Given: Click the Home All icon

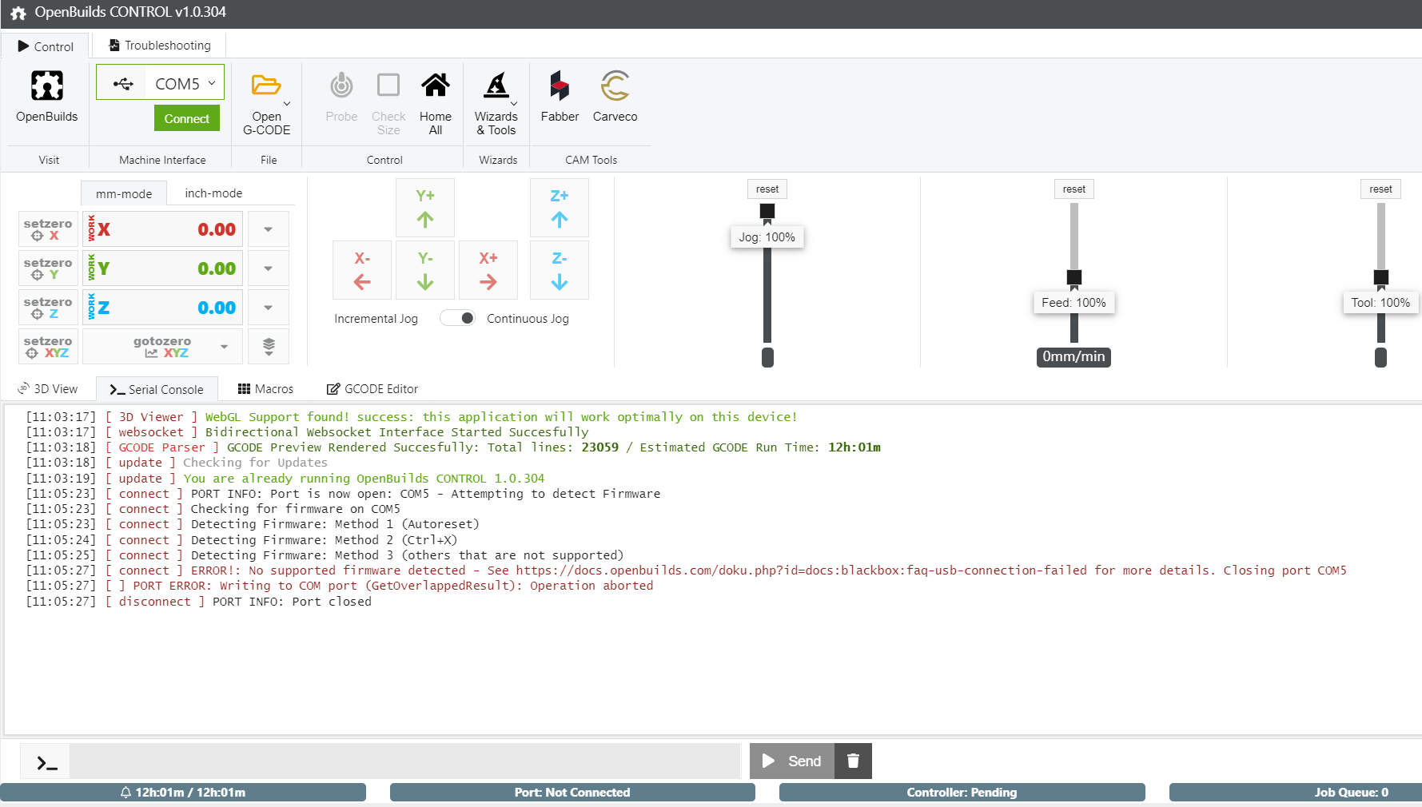Looking at the screenshot, I should tap(436, 85).
